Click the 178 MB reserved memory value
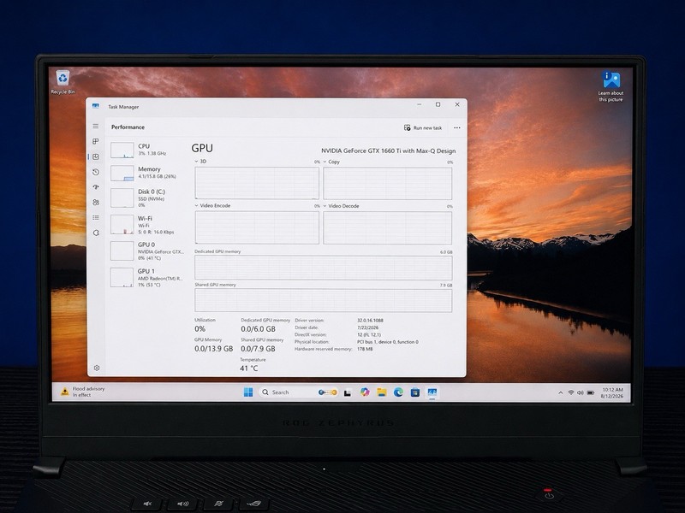This screenshot has width=685, height=513. pos(365,349)
